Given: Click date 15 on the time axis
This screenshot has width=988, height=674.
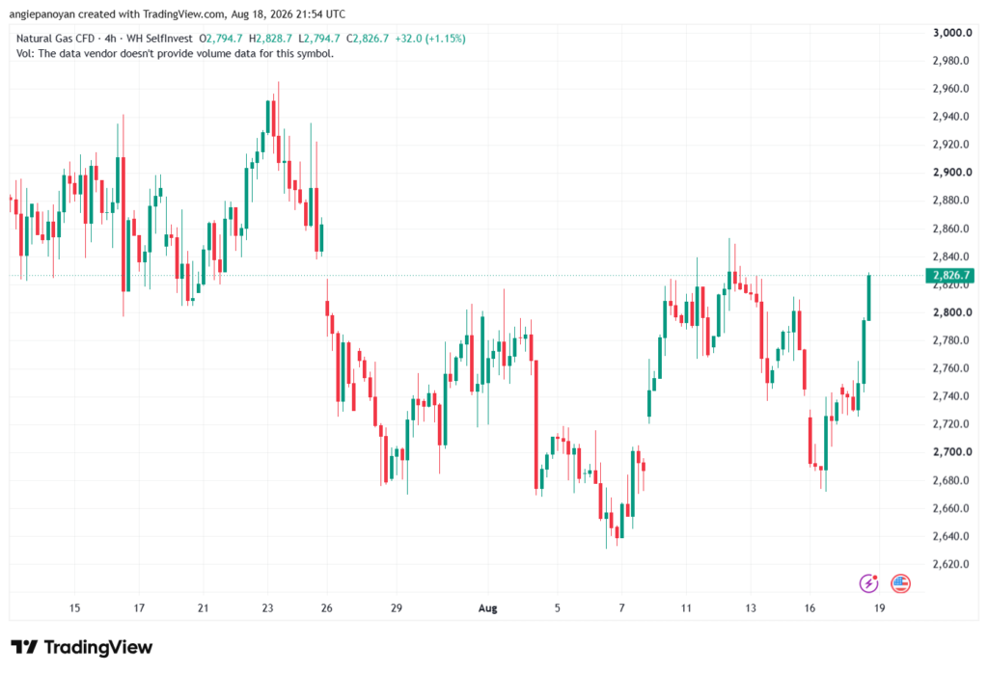Looking at the screenshot, I should (x=74, y=607).
